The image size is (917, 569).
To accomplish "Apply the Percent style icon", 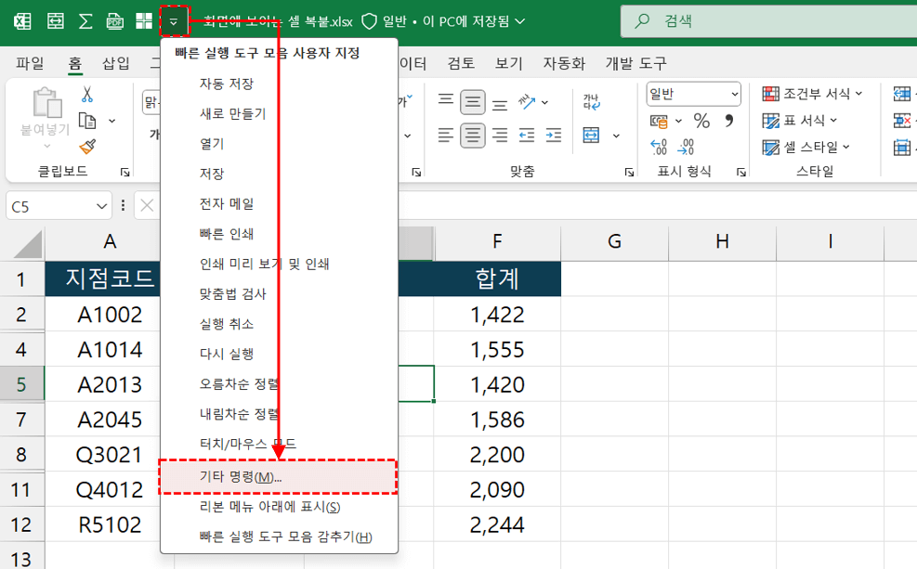I will tap(702, 120).
